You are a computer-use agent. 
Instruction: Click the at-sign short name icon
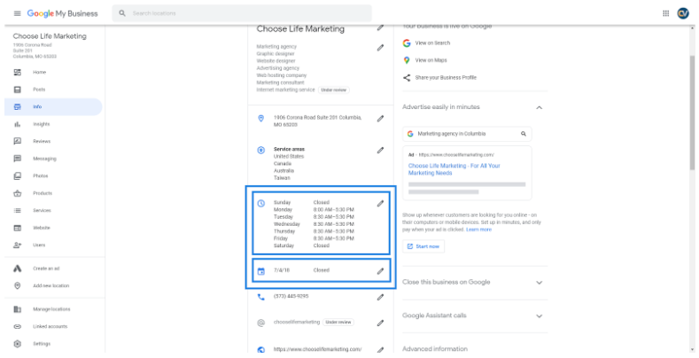coord(261,323)
